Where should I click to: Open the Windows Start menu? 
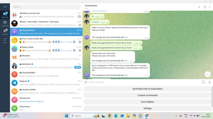66,116
